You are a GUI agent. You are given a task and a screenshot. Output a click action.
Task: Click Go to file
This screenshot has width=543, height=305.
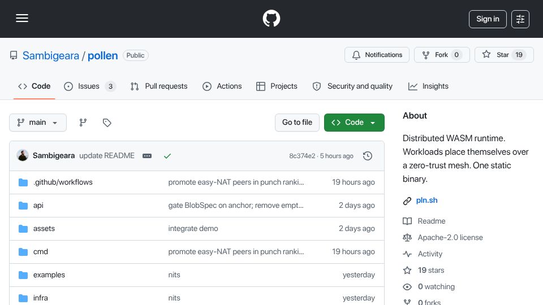tap(297, 123)
